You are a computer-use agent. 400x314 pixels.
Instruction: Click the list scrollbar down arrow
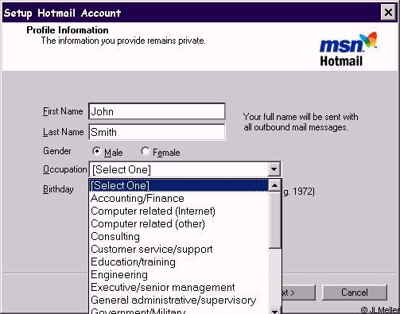[x=274, y=311]
